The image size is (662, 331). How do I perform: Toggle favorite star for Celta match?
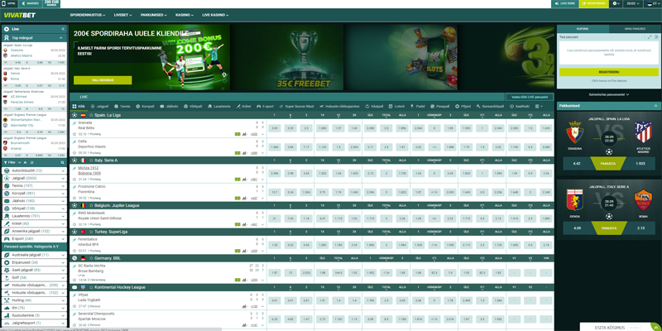coord(74,153)
